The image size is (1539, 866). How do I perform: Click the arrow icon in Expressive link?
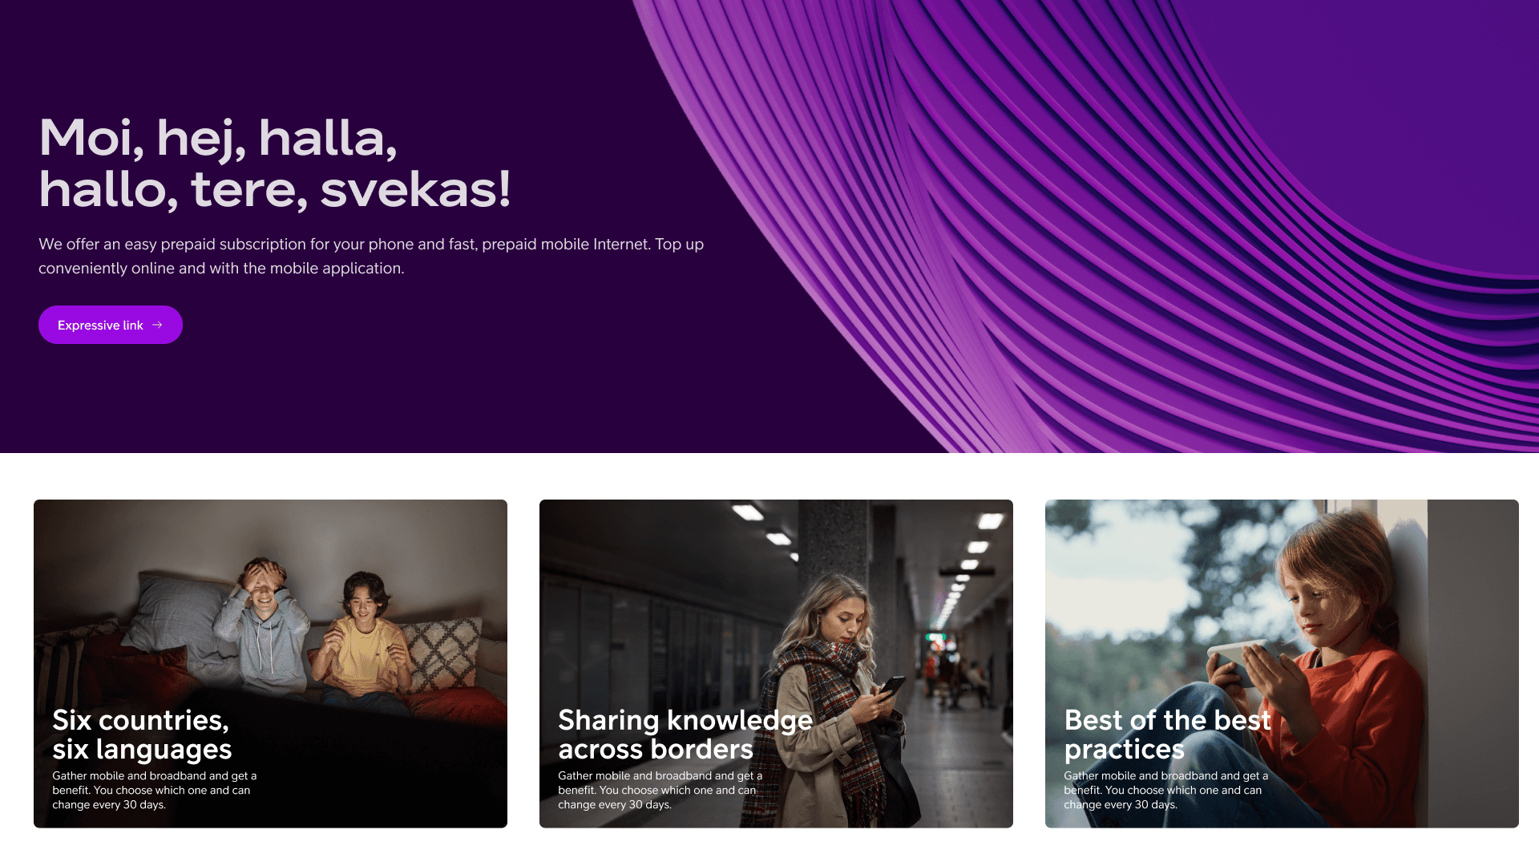click(x=157, y=325)
